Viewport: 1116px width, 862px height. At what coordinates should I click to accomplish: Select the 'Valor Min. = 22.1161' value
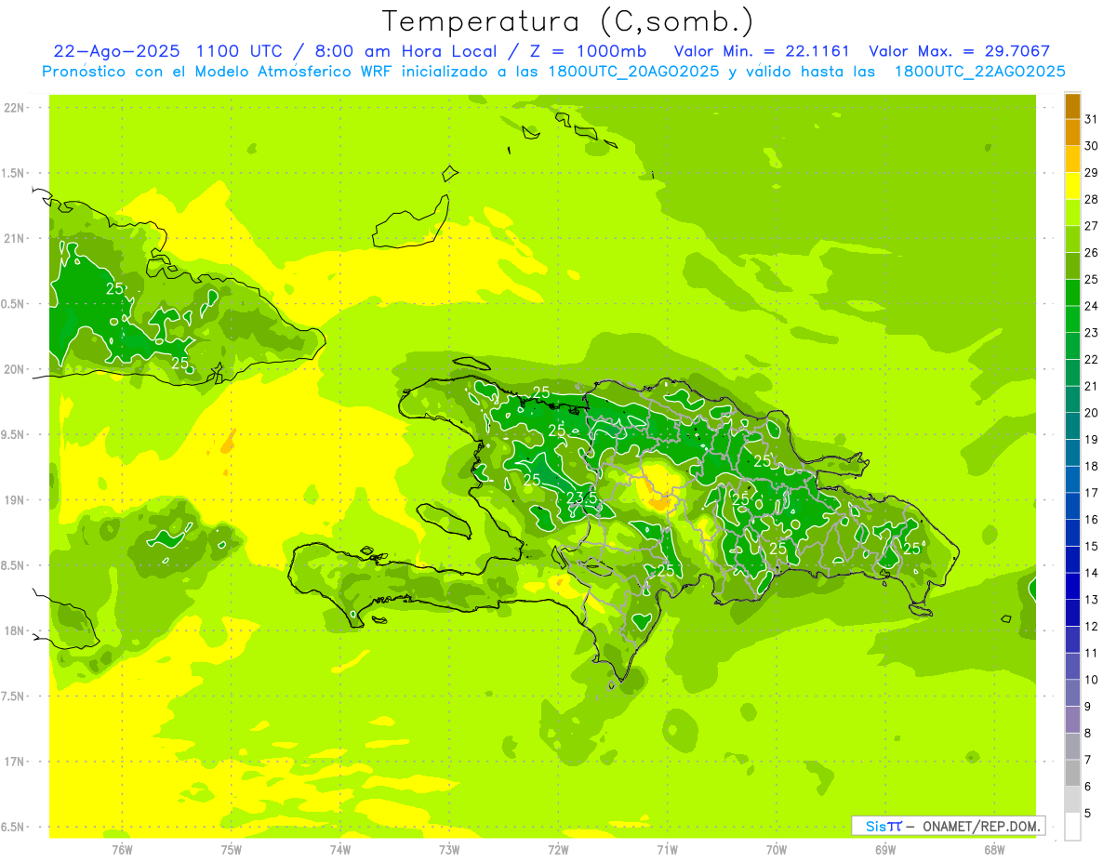coord(762,51)
